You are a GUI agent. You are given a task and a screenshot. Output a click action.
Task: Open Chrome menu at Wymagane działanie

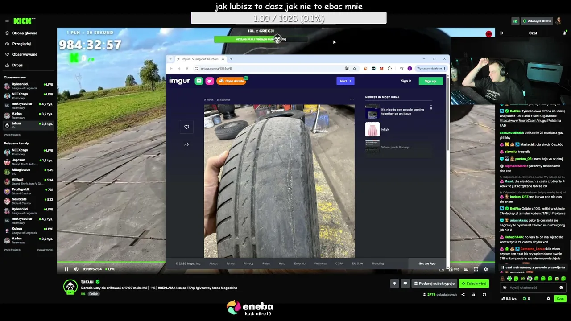click(x=431, y=68)
